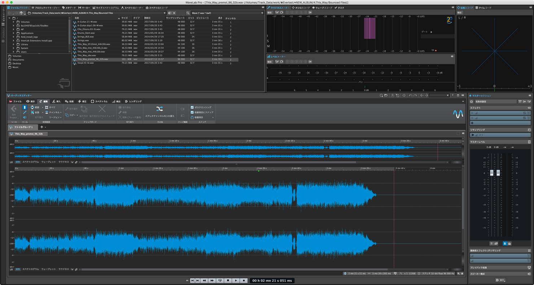Click swap stereo channels icon
The width and height of the screenshot is (534, 285).
[159, 109]
